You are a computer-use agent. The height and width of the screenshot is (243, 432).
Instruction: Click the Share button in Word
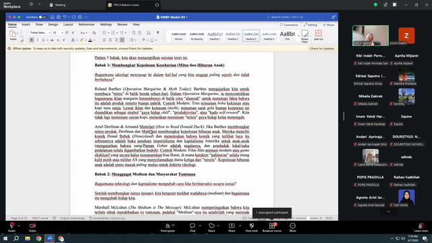329,25
